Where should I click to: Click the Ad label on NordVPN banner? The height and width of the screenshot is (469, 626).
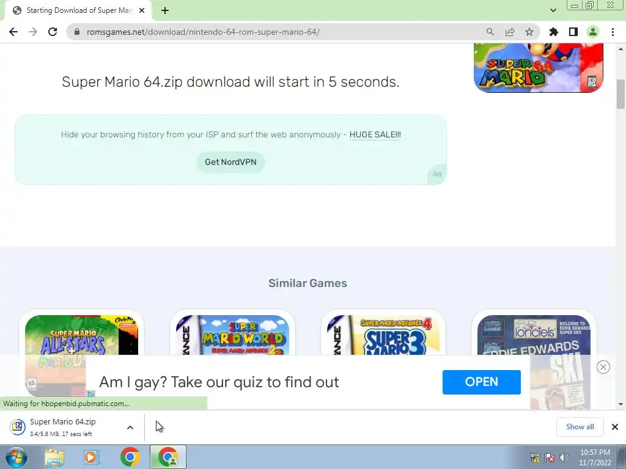[436, 174]
